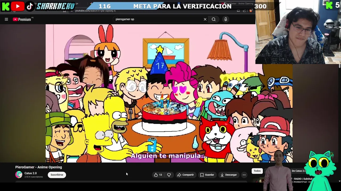Viewport: 341px width, 191px height.
Task: Clear the 'pierogamer op' search text
Action: 205,19
